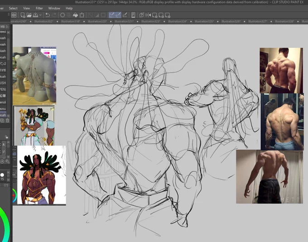
Task: Open the Filter menu
Action: coord(39,8)
